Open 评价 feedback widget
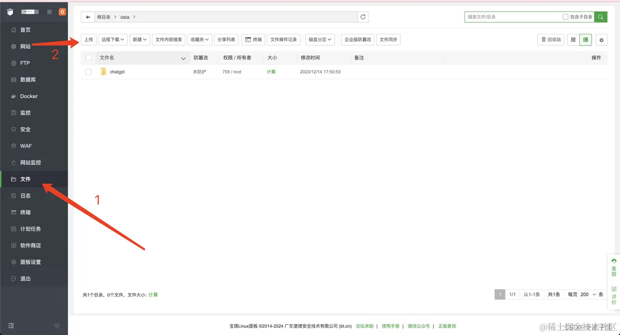The image size is (620, 335). (614, 295)
